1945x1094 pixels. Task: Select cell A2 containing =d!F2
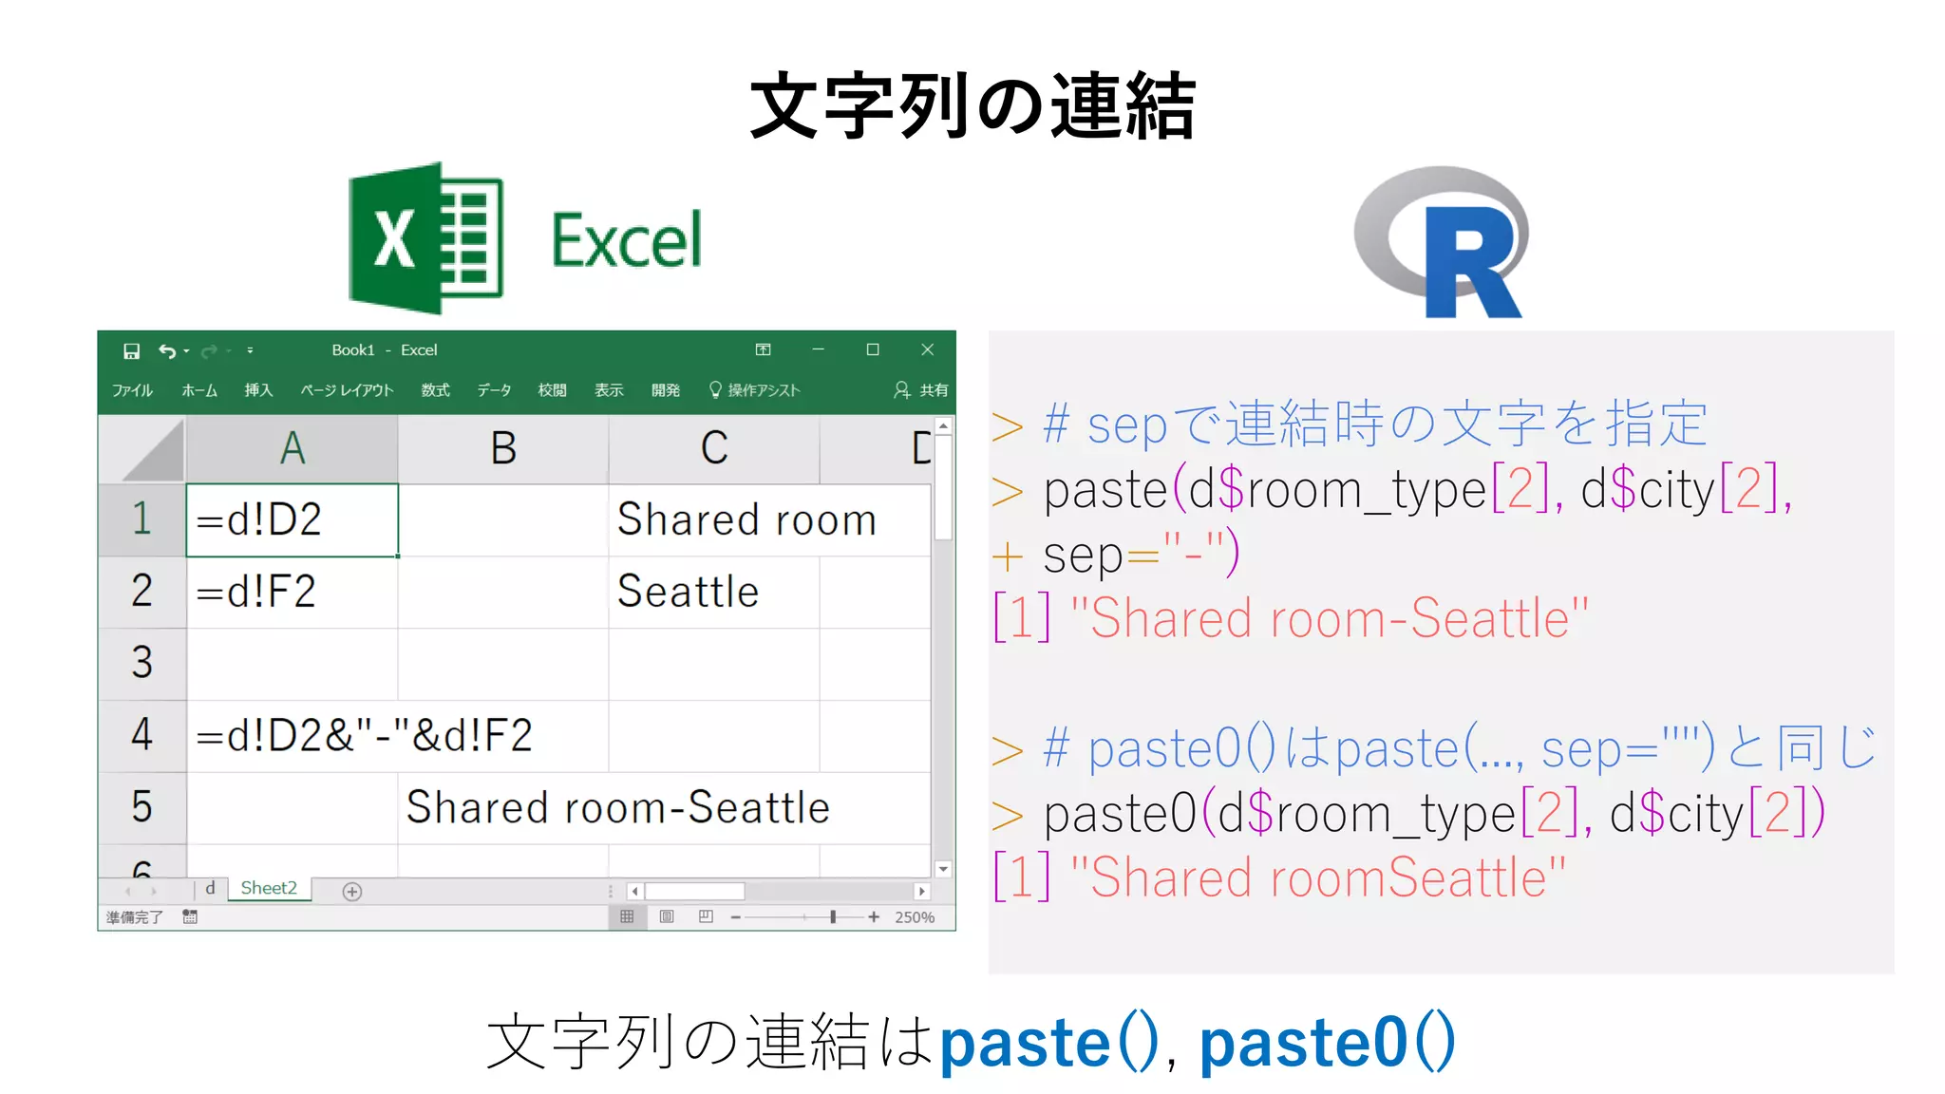[x=293, y=593]
